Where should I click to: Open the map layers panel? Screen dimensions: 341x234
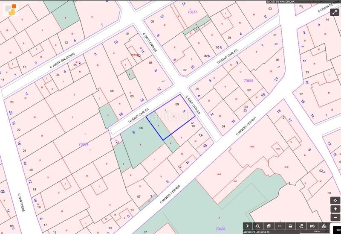click(x=269, y=225)
